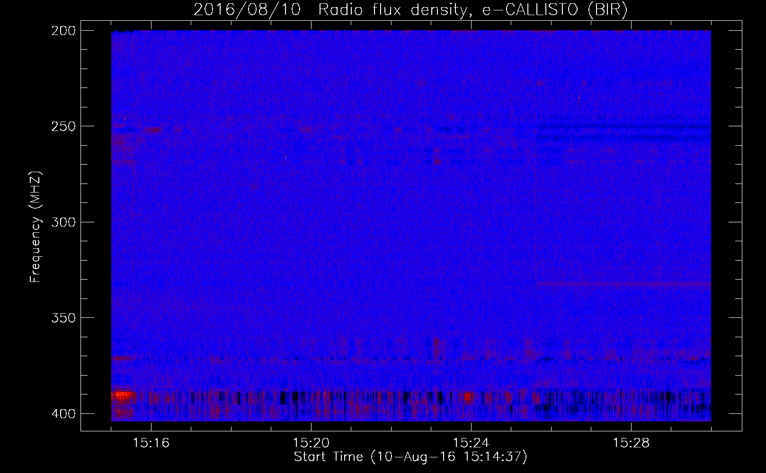The image size is (766, 473).
Task: Click the 15:16 time tick label
Action: point(151,443)
